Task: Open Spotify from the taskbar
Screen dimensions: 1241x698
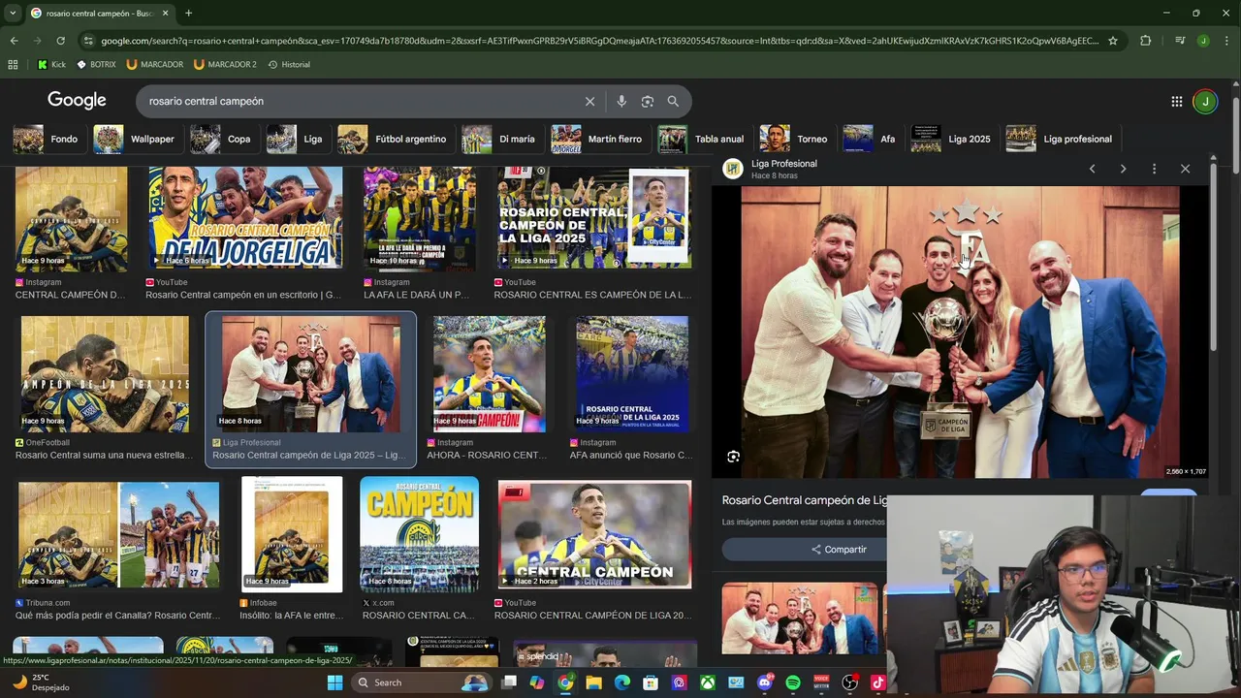Action: (792, 682)
